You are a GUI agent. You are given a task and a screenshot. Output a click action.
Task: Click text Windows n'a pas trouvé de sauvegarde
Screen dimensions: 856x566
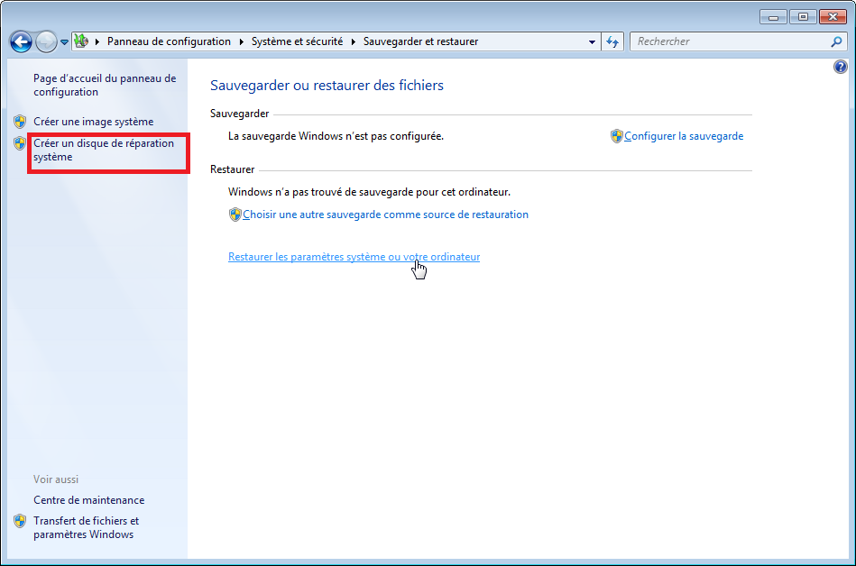[x=369, y=192]
